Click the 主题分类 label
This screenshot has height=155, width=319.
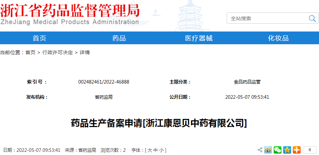pyautogui.click(x=180, y=82)
